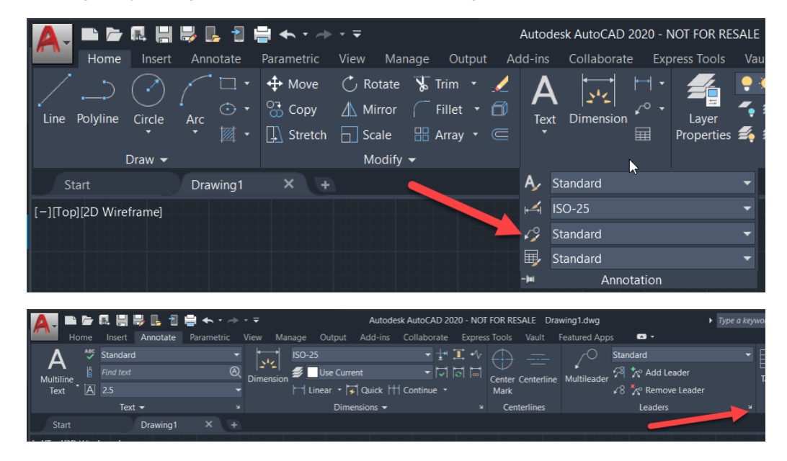Click the large Text tool in Home ribbon
787x461 pixels.
545,100
